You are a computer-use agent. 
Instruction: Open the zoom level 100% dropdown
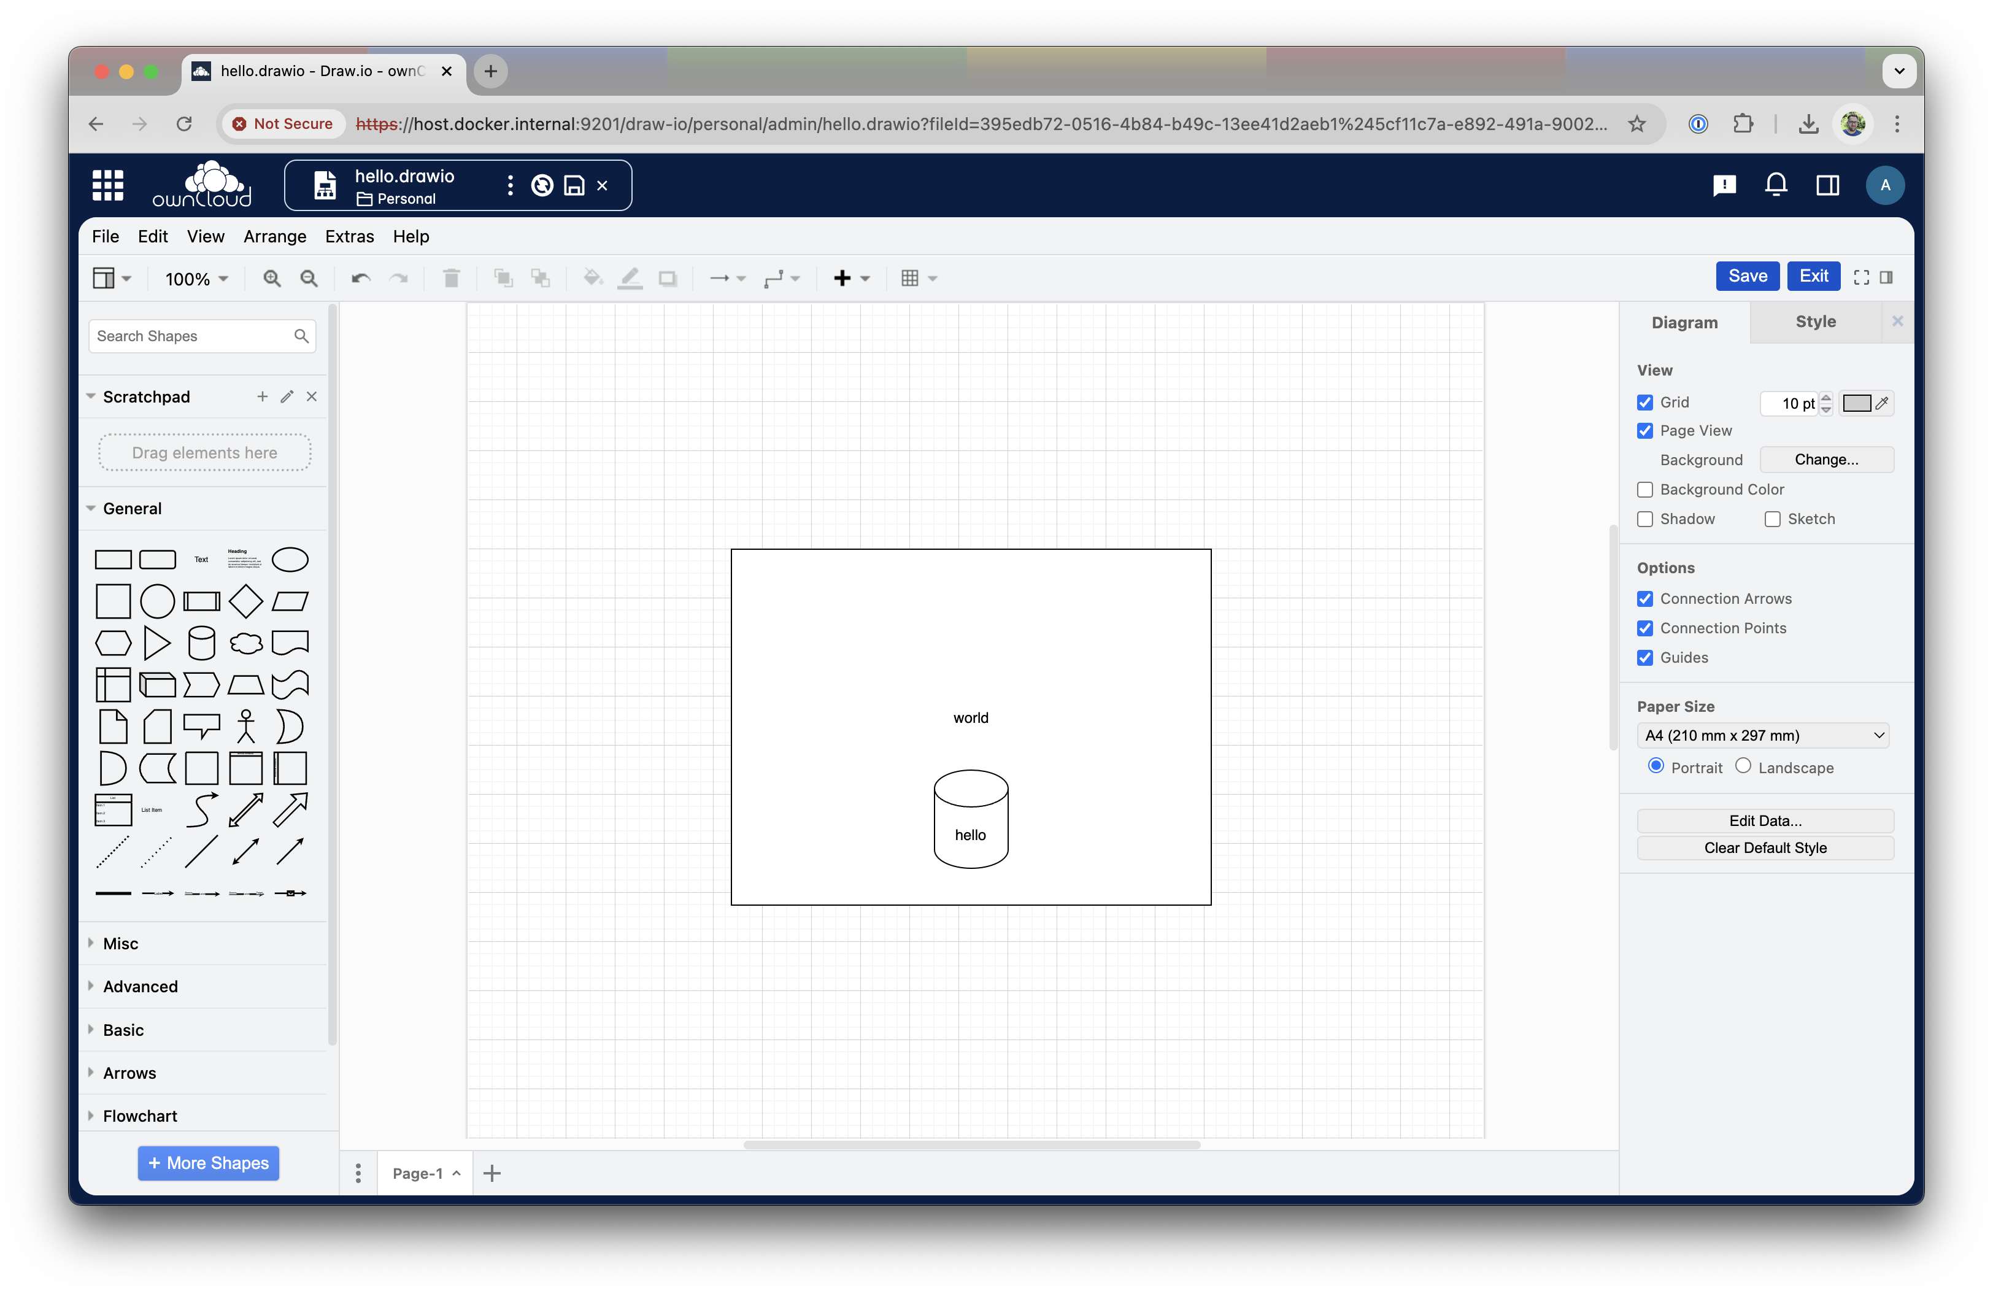coord(197,279)
